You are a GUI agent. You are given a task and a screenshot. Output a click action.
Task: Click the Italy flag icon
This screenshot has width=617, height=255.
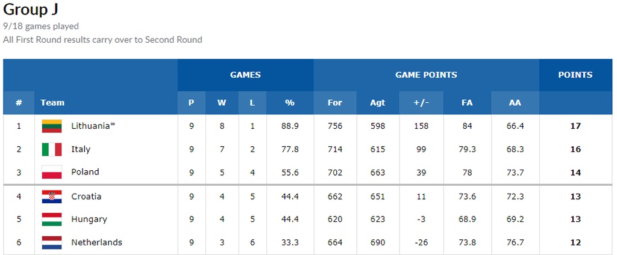52,149
